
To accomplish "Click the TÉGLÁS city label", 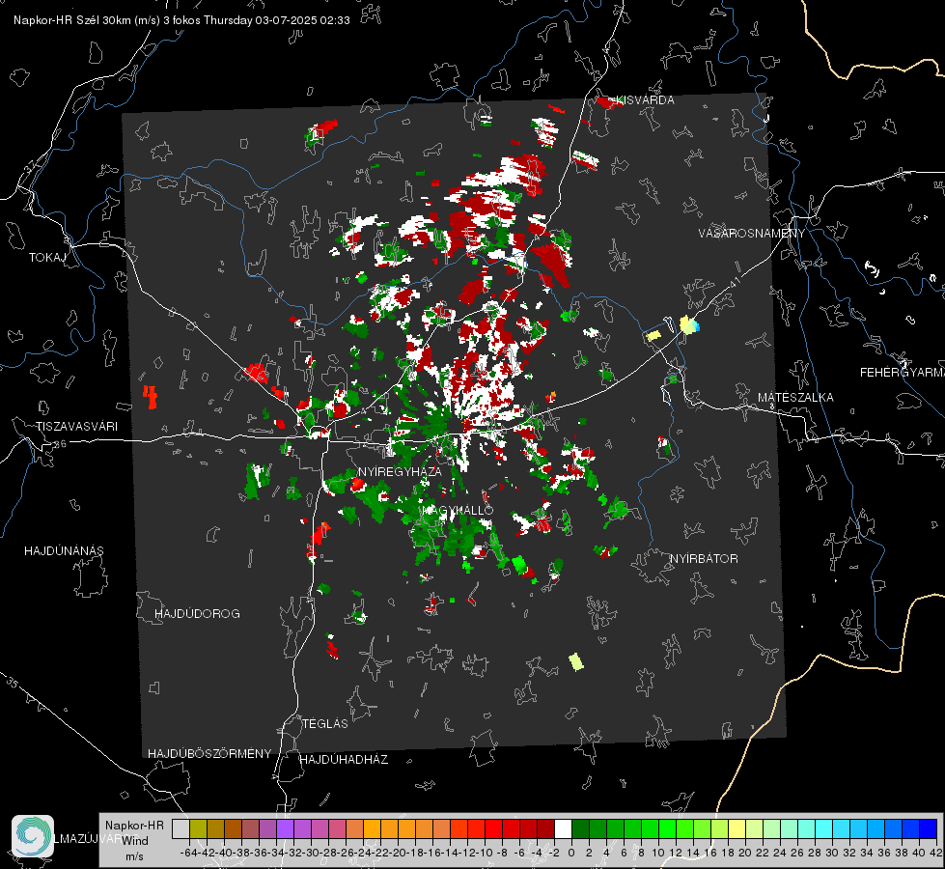I will coord(325,724).
